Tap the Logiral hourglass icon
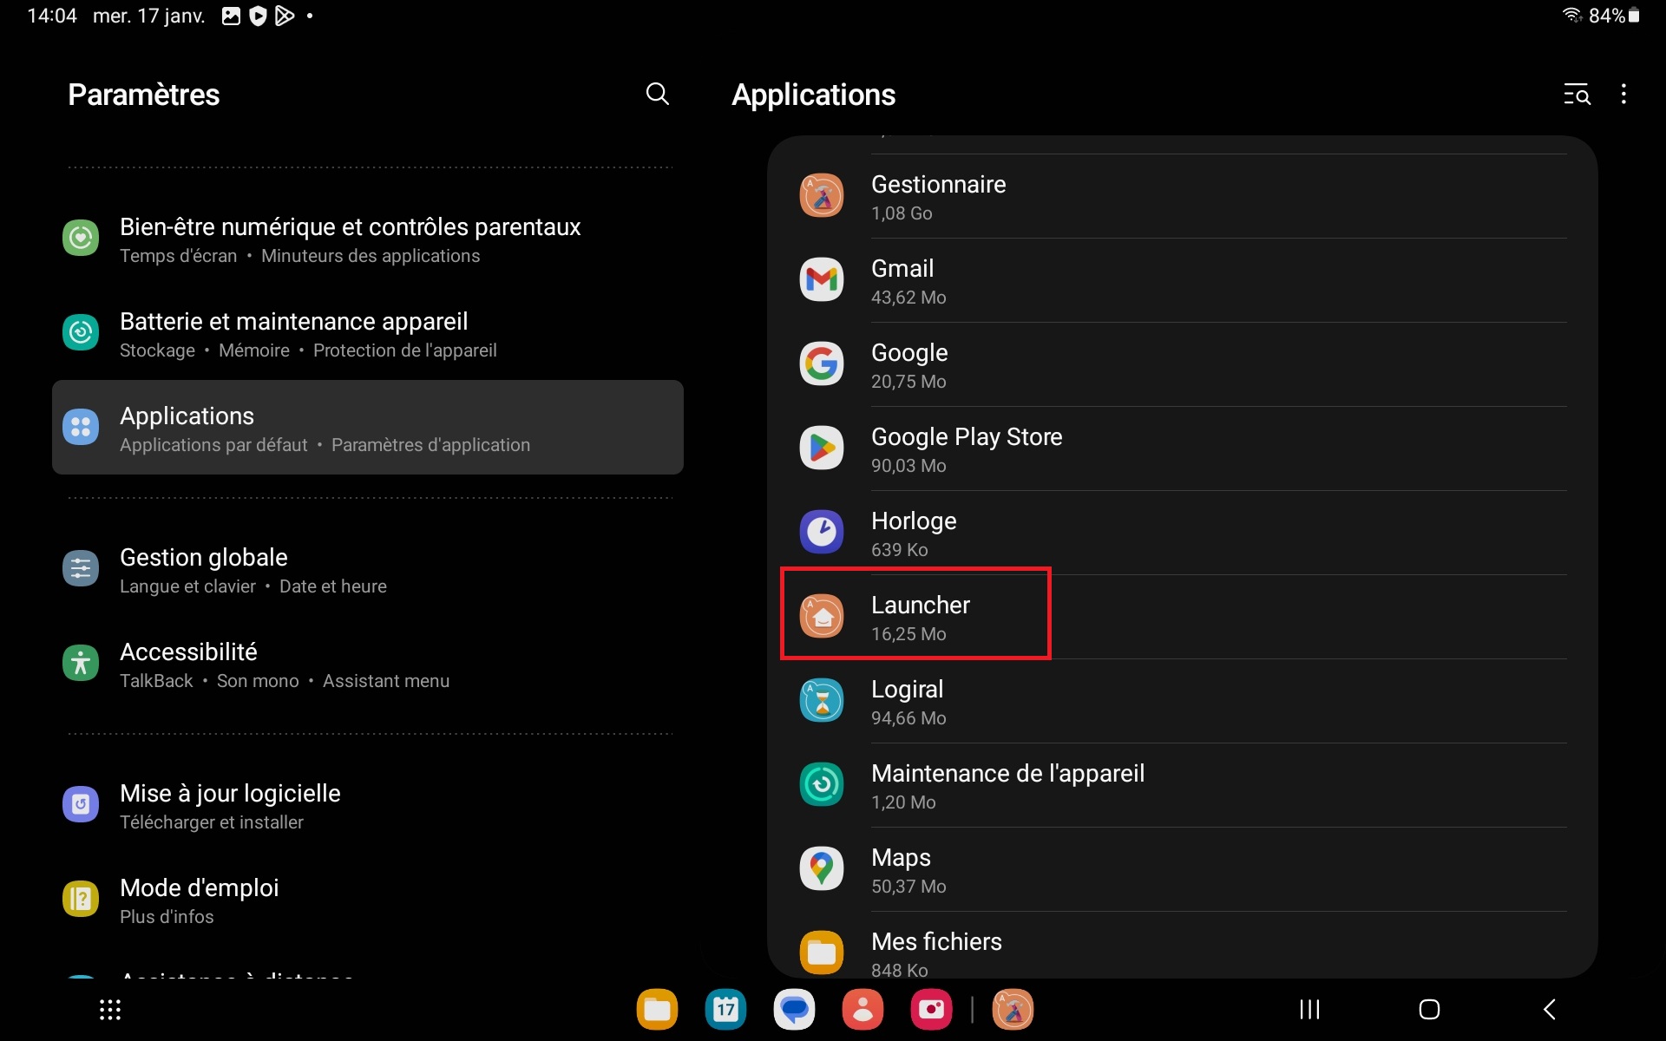The image size is (1666, 1041). point(821,700)
